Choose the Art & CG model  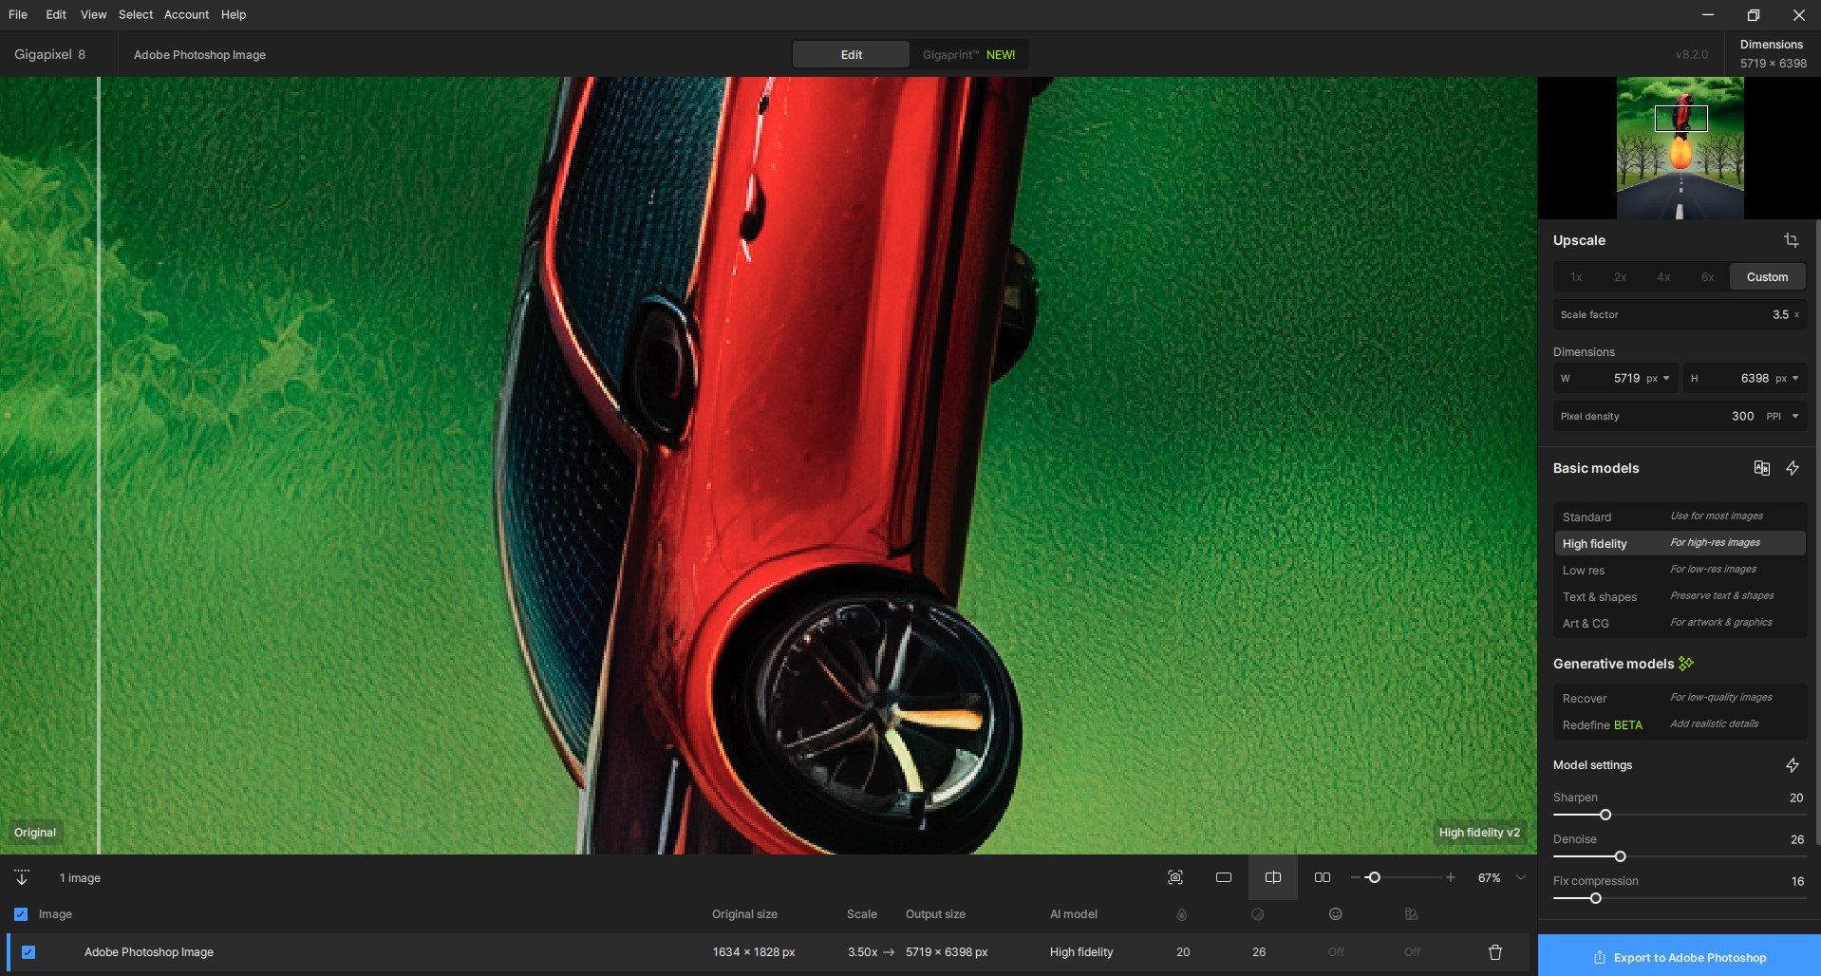(1586, 624)
